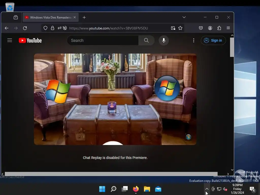Open the clock showing 9:39PM Friday
This screenshot has width=260, height=195.
tap(237, 189)
